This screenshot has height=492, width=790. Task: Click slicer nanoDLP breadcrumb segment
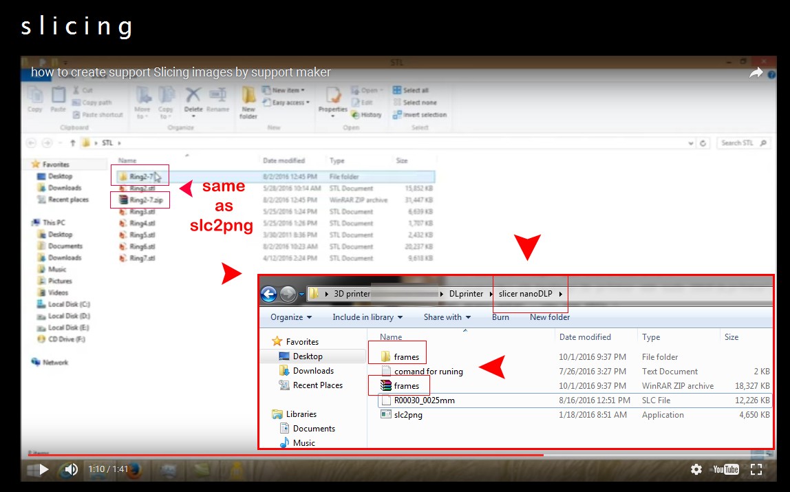[526, 294]
